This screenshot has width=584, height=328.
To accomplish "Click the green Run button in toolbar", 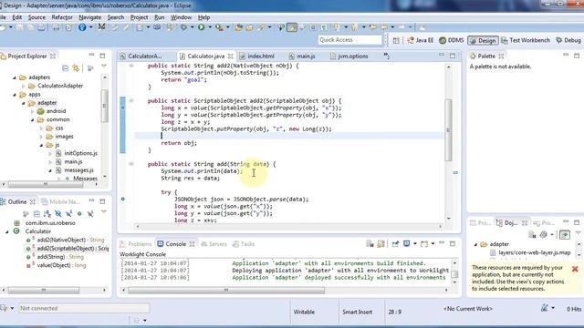I will pyautogui.click(x=202, y=27).
